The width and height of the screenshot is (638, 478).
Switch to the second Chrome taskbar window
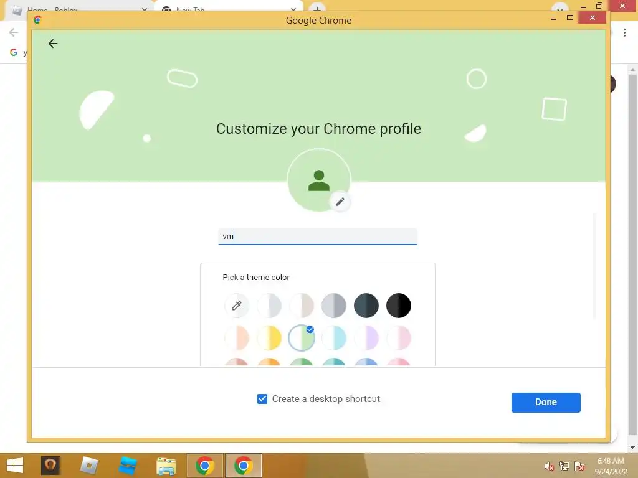[x=244, y=466]
